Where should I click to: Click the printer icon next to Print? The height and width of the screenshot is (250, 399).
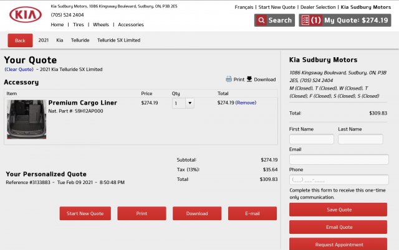point(229,79)
